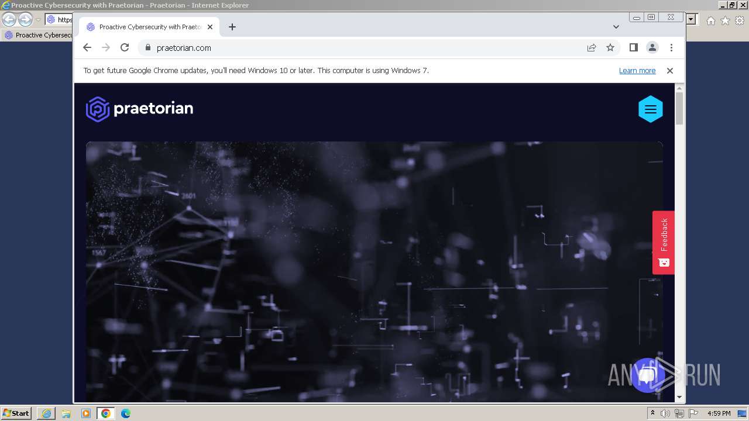Open the Windows Start menu
Screen dimensions: 749x421
click(x=16, y=413)
